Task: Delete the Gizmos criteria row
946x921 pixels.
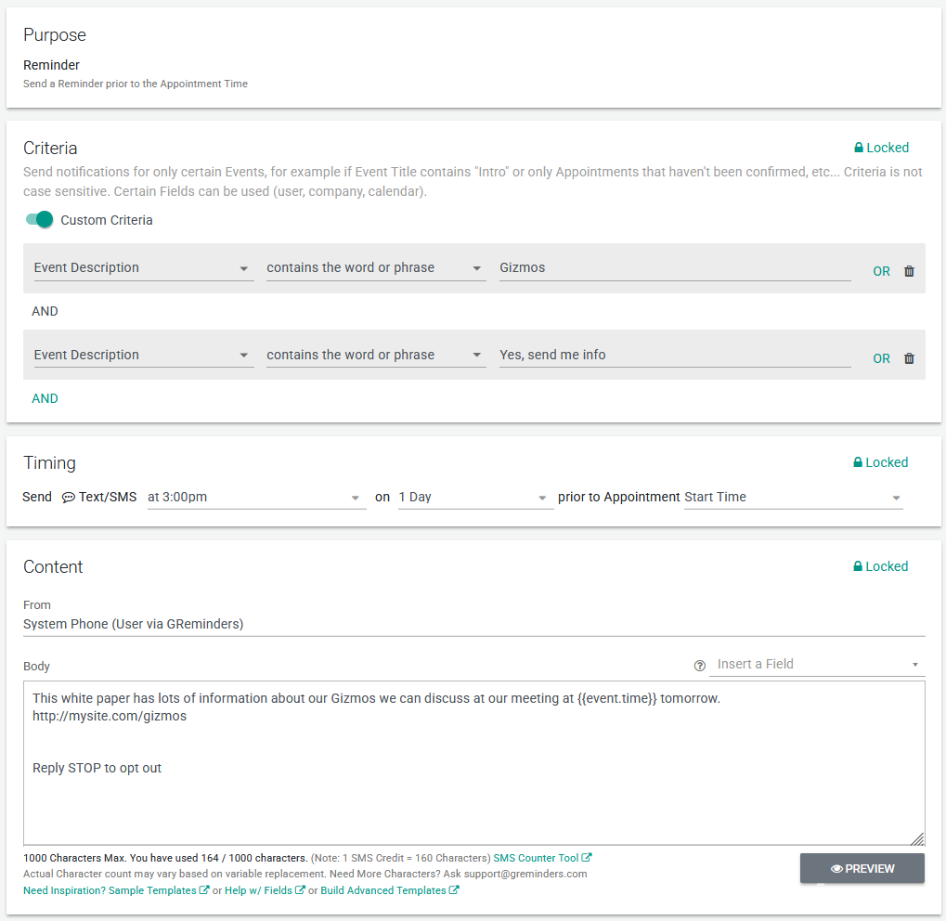Action: [909, 271]
